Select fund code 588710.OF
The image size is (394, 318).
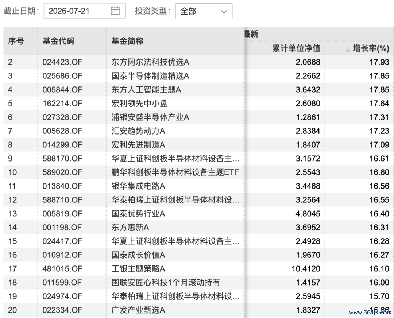point(62,200)
